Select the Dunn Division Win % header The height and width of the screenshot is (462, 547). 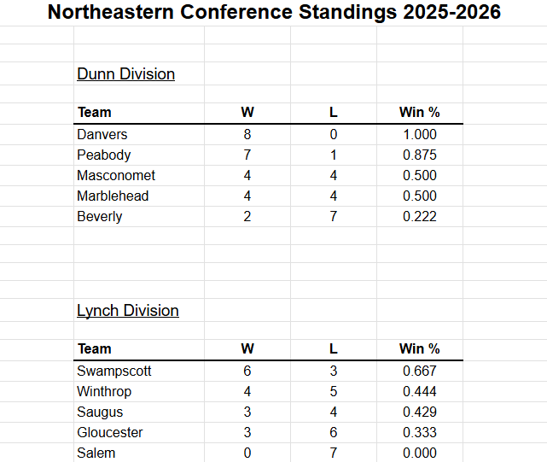pos(419,113)
